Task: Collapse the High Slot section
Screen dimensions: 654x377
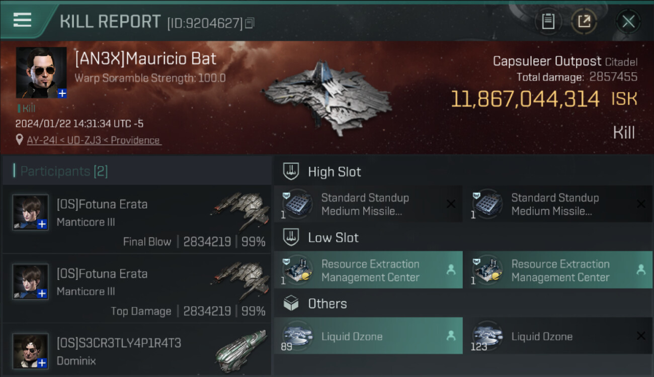Action: [x=291, y=171]
